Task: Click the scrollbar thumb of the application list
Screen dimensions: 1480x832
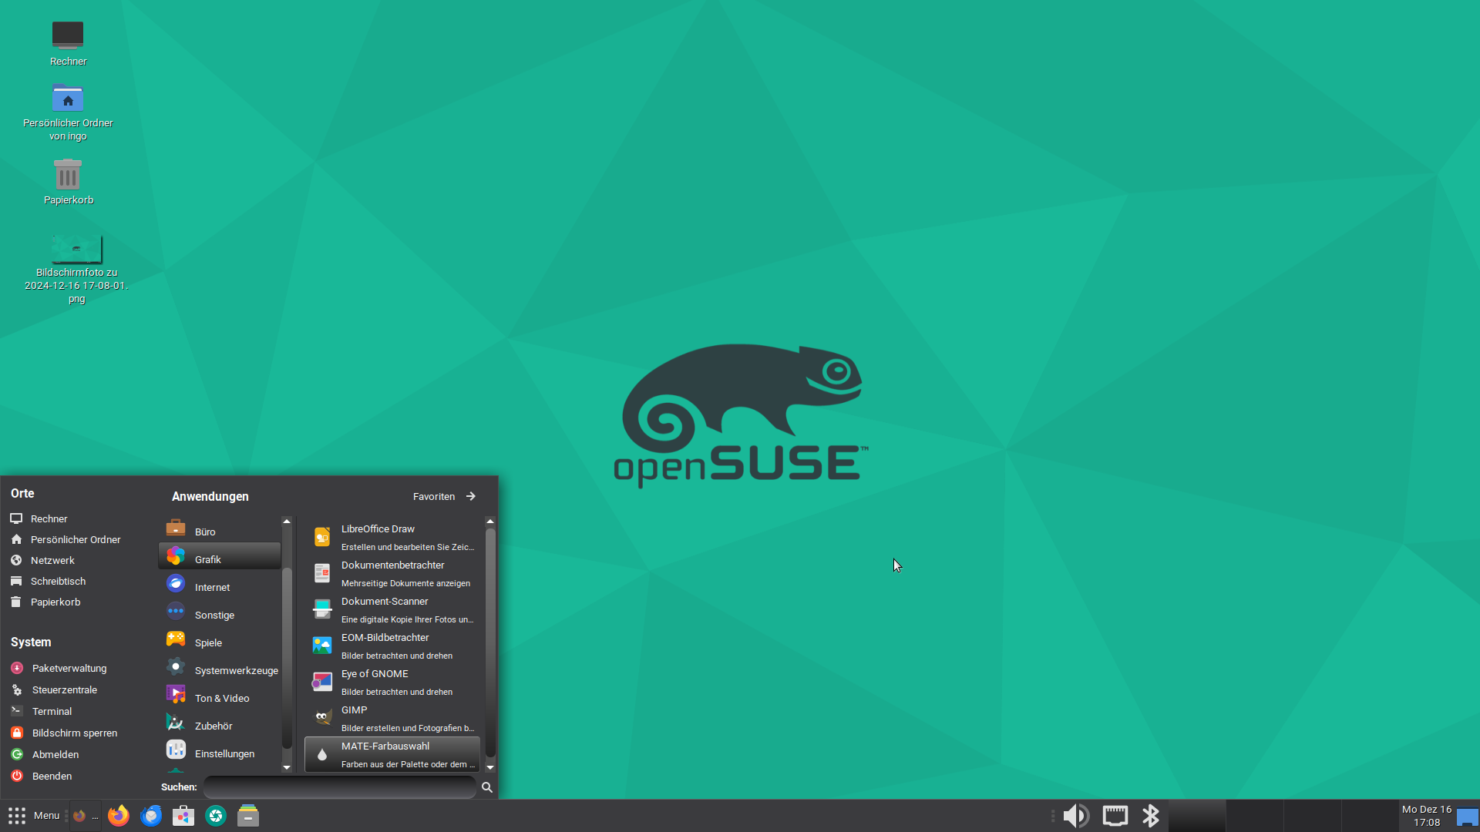Action: tap(490, 642)
